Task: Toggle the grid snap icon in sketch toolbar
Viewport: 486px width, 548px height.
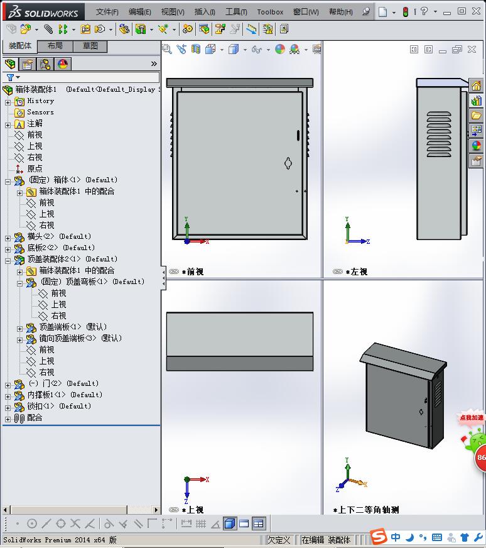Action: coord(201,523)
